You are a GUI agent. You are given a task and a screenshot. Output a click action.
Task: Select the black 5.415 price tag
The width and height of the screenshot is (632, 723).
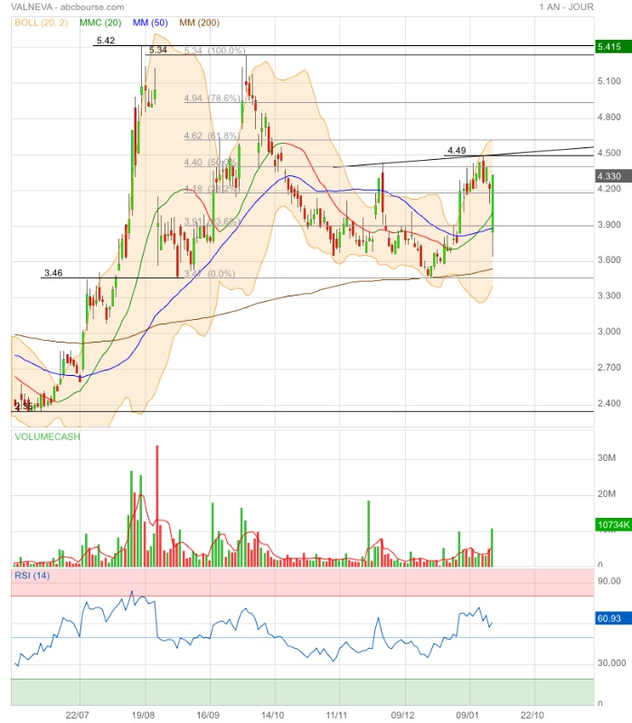[x=610, y=45]
